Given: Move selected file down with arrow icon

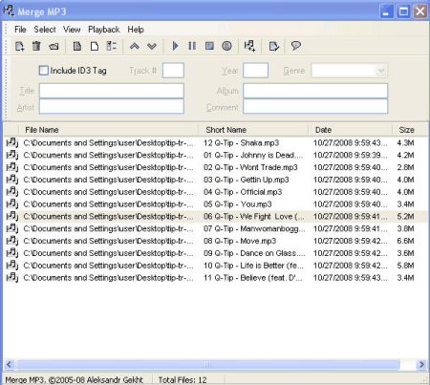Looking at the screenshot, I should point(152,47).
